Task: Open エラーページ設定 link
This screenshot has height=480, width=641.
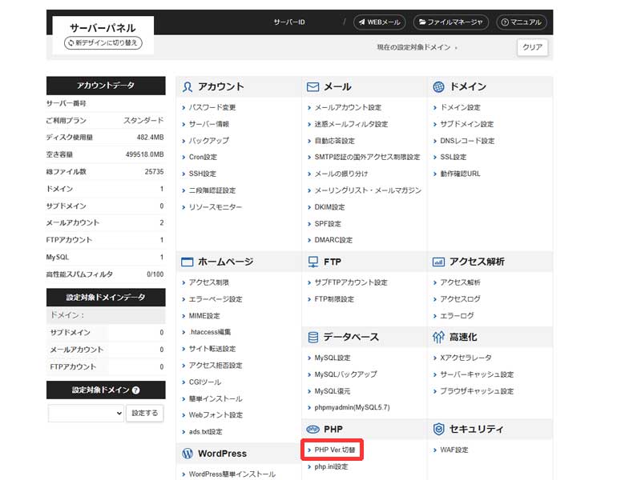Action: 216,299
